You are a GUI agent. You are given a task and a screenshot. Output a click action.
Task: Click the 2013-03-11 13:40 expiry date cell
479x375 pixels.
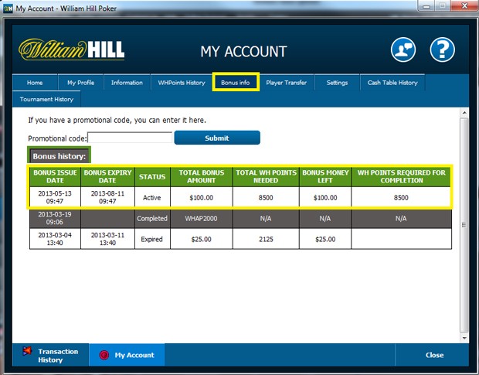coord(107,239)
